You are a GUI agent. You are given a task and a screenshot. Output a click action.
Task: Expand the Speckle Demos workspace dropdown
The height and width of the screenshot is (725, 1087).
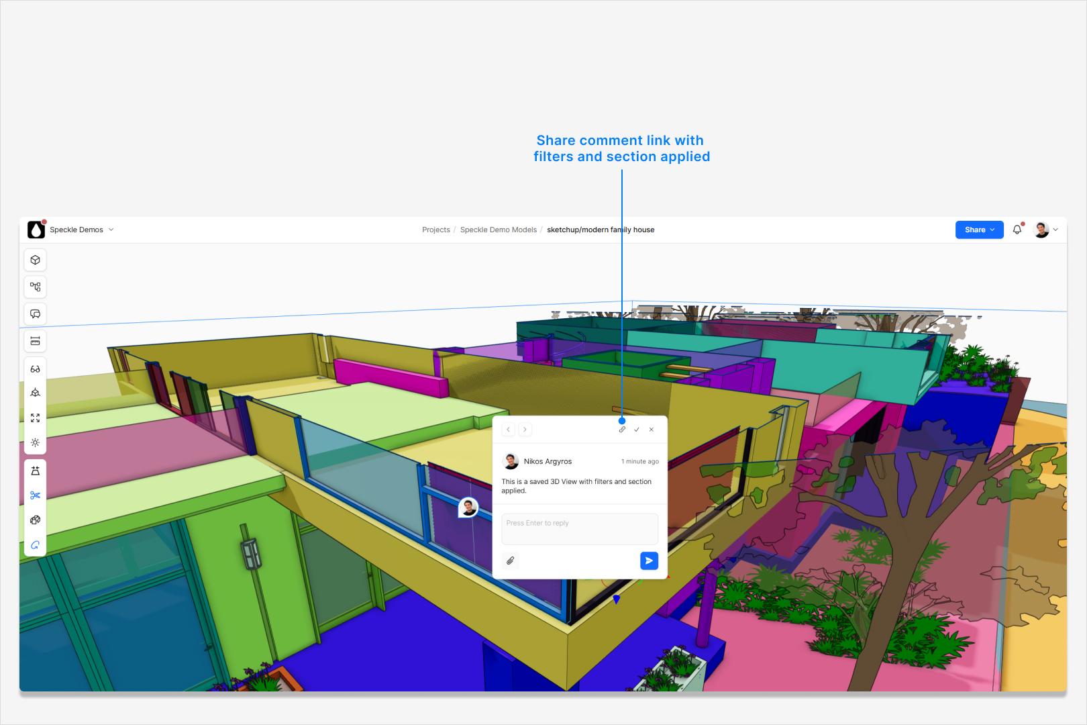coord(81,230)
